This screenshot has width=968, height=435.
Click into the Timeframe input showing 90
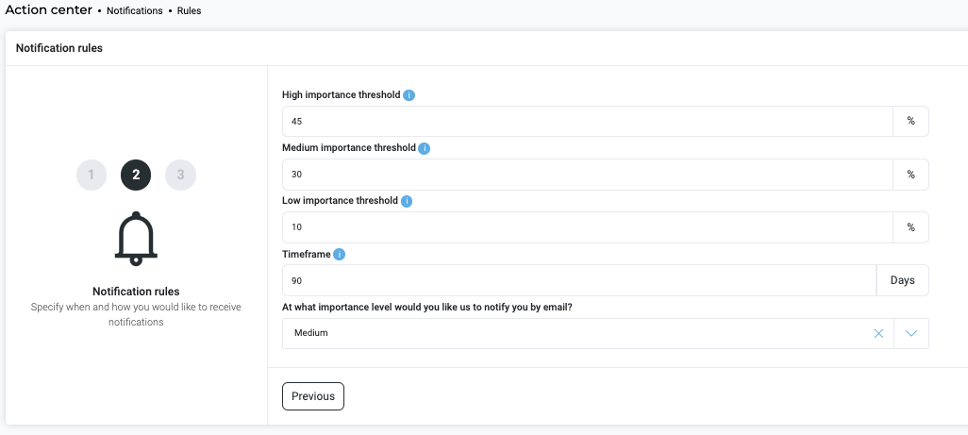coord(579,280)
